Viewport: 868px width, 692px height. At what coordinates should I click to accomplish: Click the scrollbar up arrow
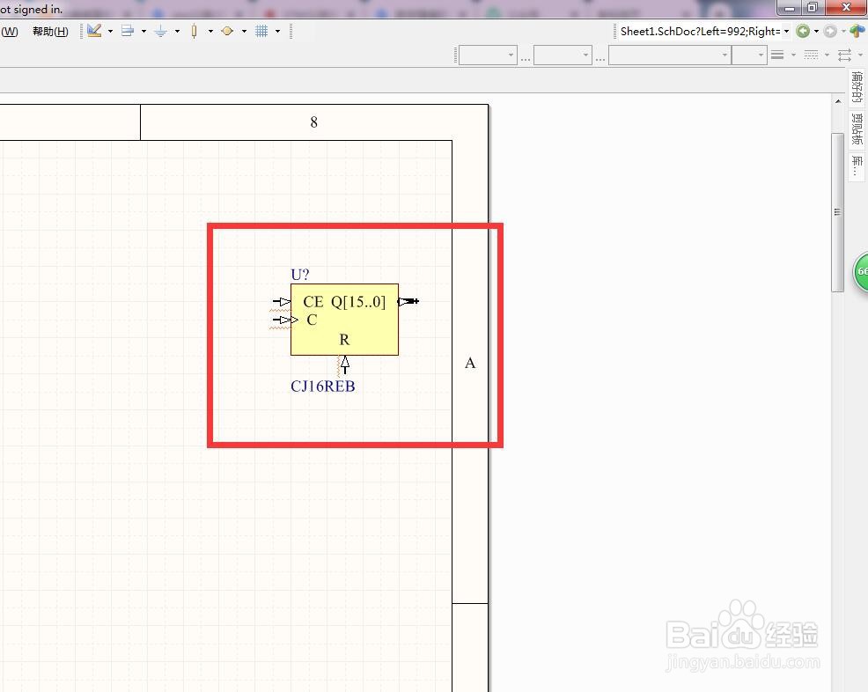pyautogui.click(x=838, y=101)
